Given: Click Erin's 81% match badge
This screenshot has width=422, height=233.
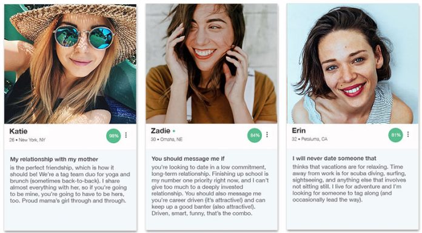Looking at the screenshot, I should click(x=395, y=135).
